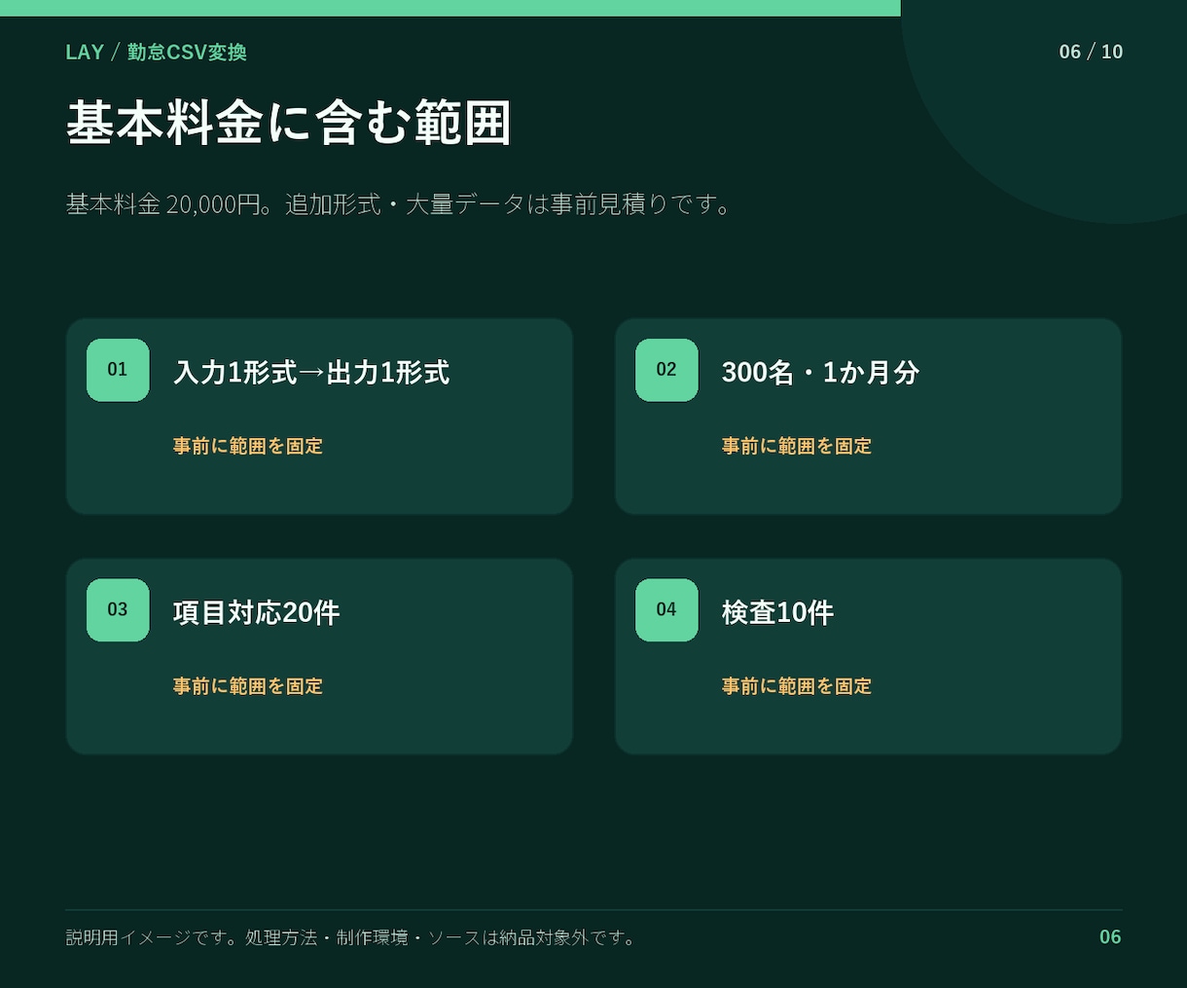1187x988 pixels.
Task: Click the 04 number badge
Action: pos(666,610)
